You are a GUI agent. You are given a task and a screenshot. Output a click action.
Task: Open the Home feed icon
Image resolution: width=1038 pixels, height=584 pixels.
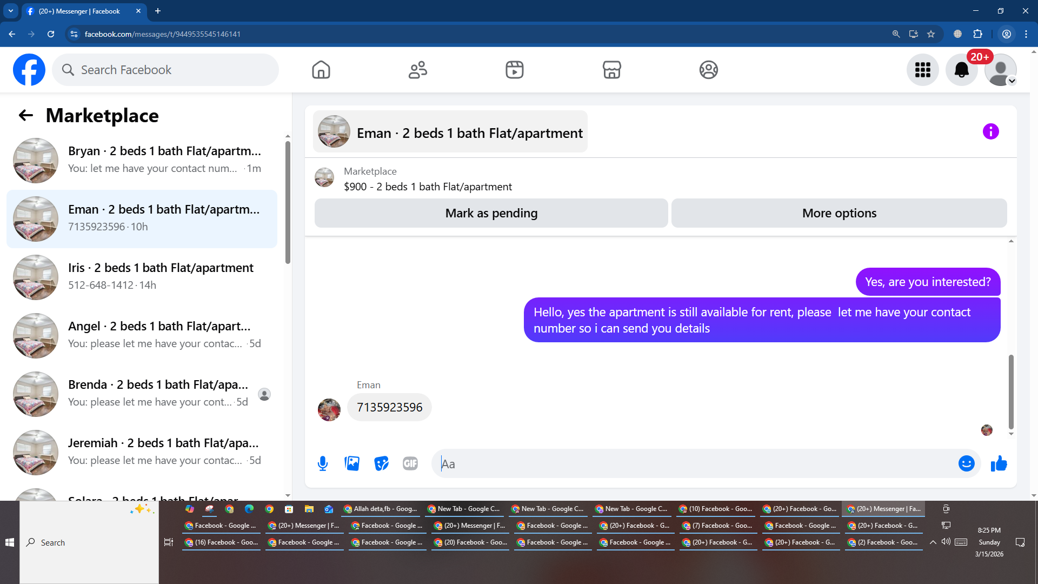tap(321, 70)
